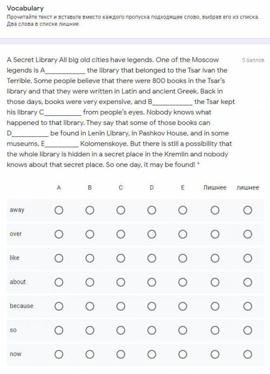Mark "away" under column C
The height and width of the screenshot is (374, 270).
(120, 210)
